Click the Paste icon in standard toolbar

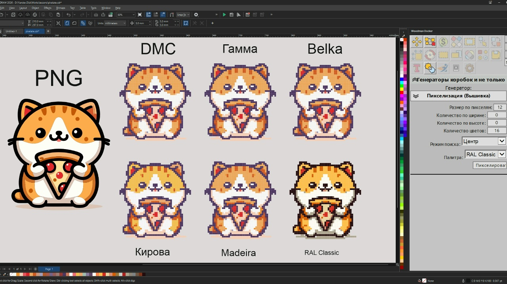tap(58, 15)
